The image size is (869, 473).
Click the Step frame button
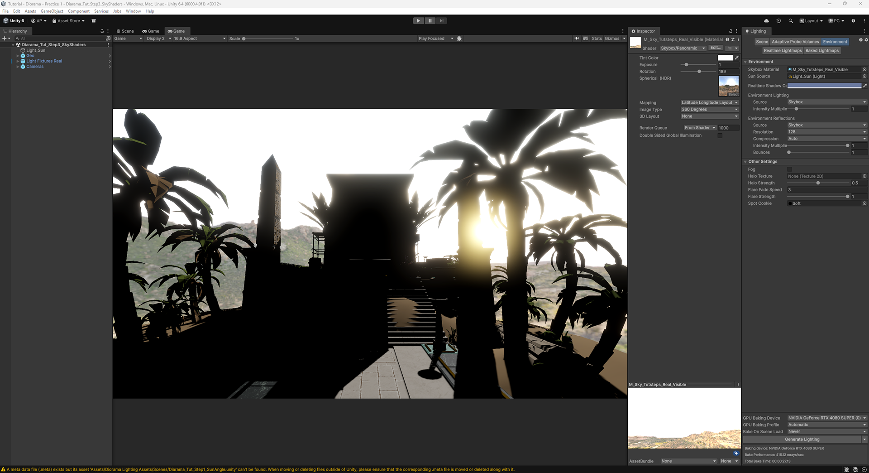pos(442,21)
